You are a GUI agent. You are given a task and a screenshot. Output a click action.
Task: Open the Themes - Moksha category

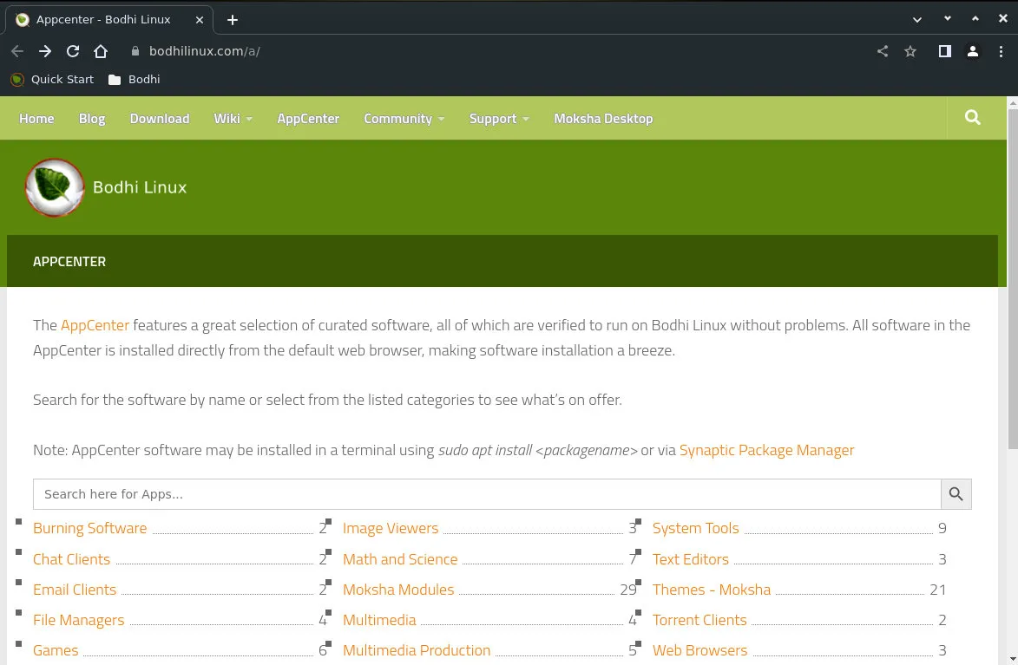[x=712, y=590]
